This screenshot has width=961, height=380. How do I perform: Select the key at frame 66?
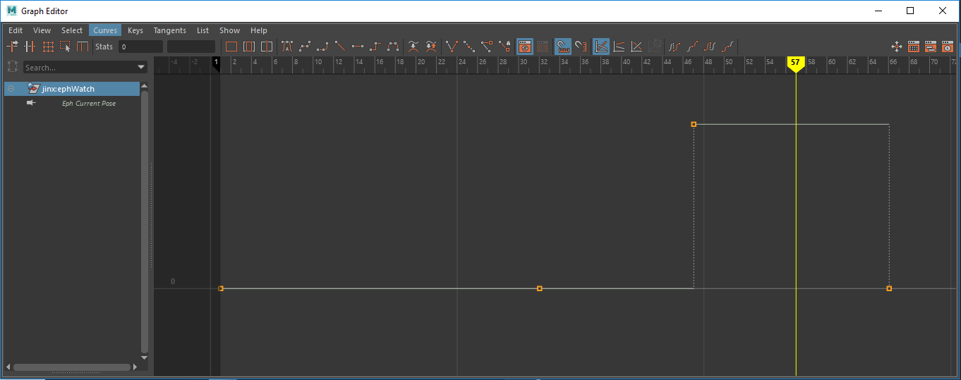889,288
